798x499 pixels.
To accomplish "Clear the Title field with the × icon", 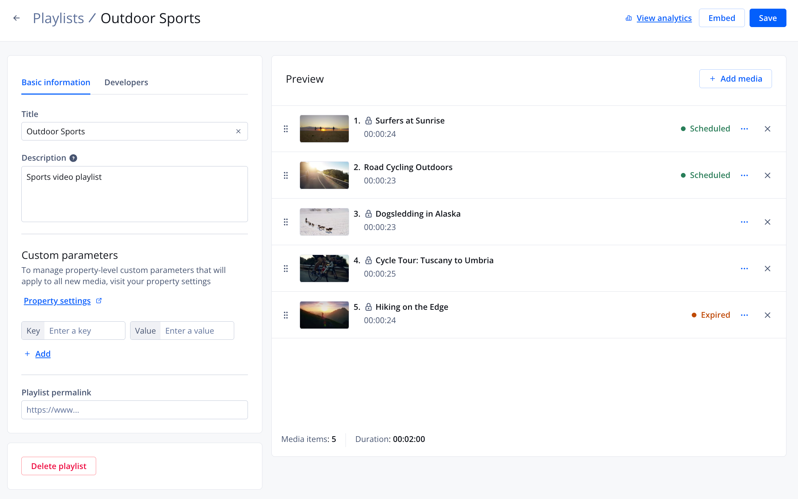I will (x=238, y=131).
